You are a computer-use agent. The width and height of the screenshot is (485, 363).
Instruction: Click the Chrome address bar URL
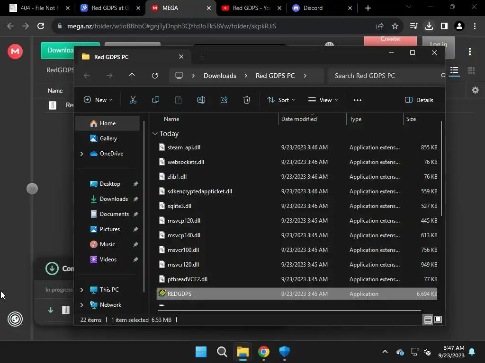coord(171,26)
